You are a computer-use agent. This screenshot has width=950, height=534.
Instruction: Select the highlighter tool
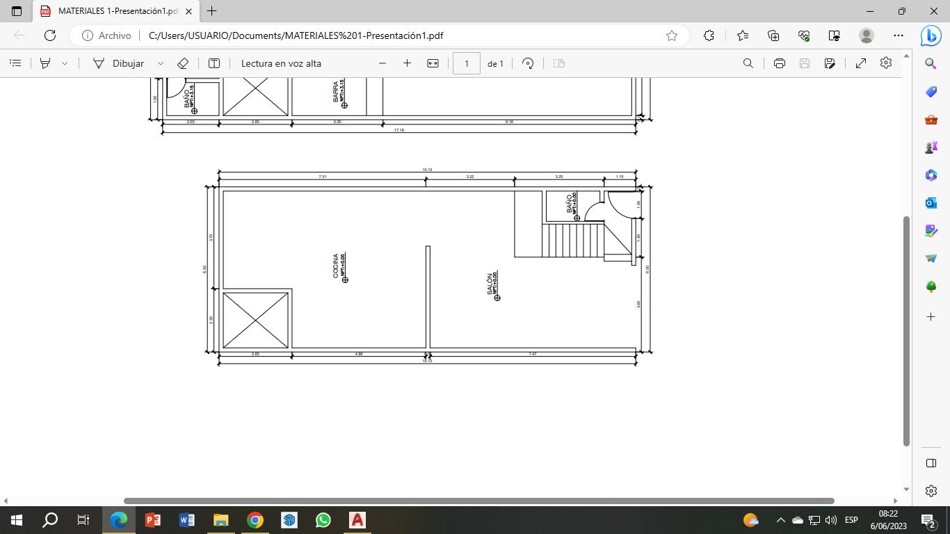click(x=45, y=63)
